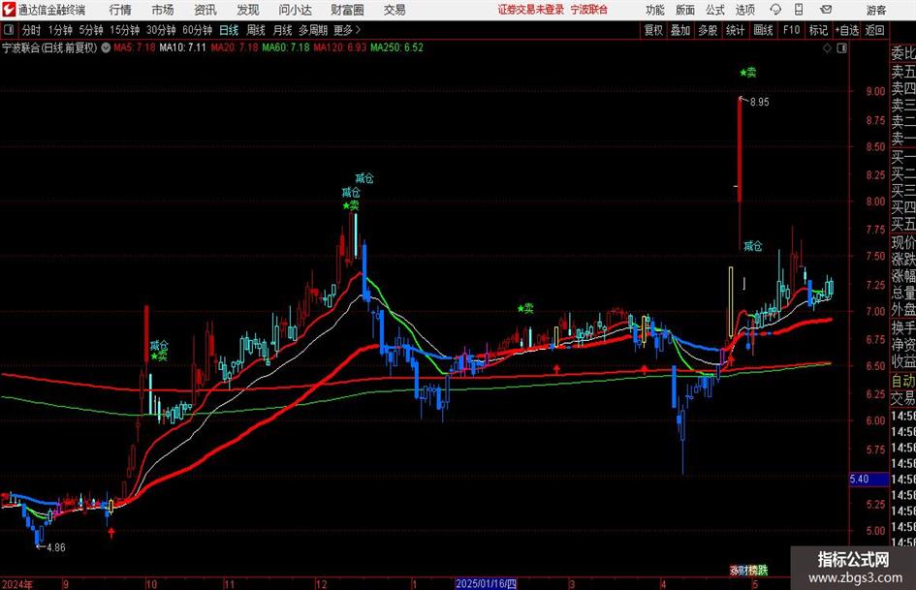Click the 4.86 low price label
The width and height of the screenshot is (916, 590).
click(x=55, y=548)
